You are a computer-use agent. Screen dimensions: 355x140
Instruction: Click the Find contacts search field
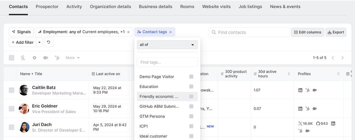click(x=249, y=32)
